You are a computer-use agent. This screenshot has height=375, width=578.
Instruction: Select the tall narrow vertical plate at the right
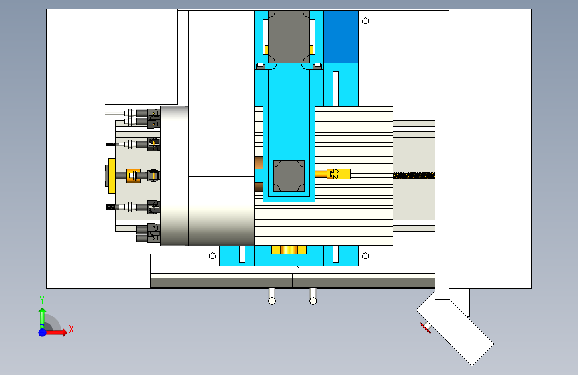tap(442, 155)
